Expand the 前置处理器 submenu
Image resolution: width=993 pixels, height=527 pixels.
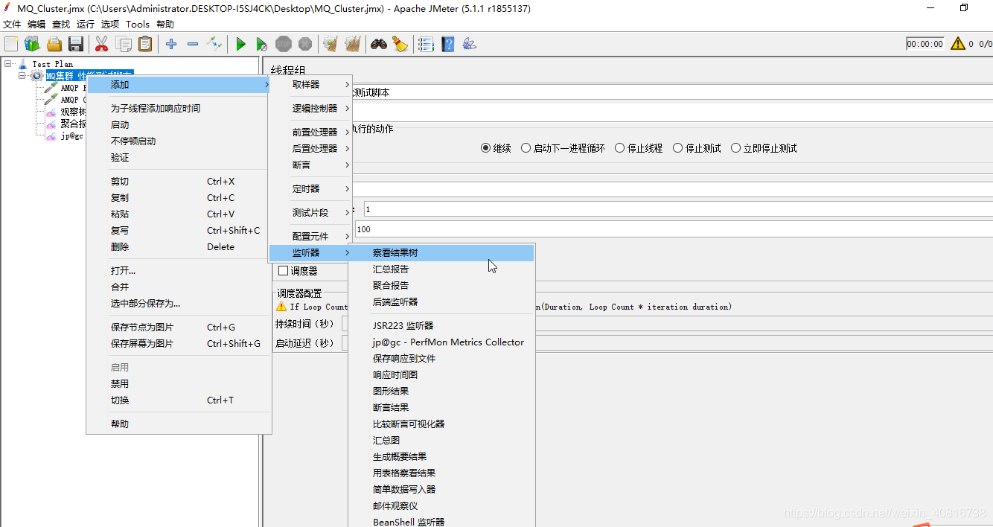[x=310, y=132]
